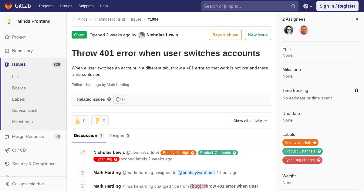
Task: Click the Merge Requests icon
Action: [x=7, y=137]
